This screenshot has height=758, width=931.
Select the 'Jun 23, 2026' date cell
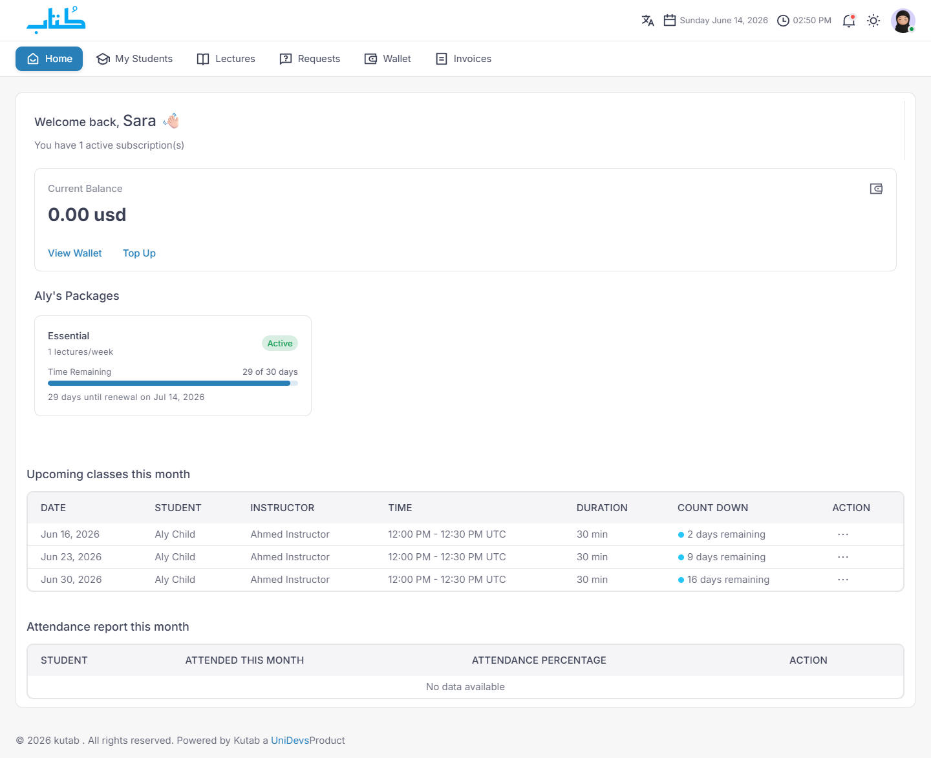(71, 557)
